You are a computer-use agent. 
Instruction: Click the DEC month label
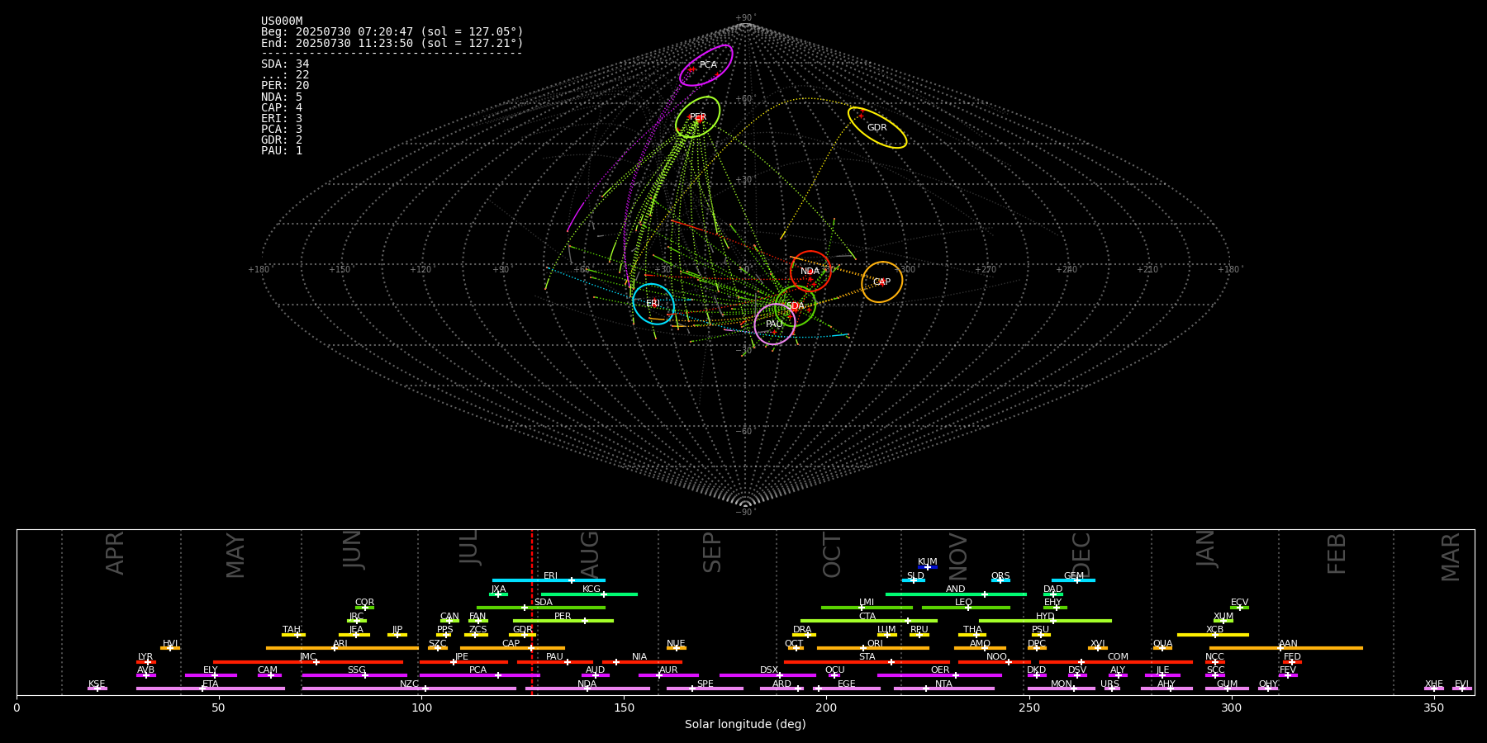(x=1081, y=556)
